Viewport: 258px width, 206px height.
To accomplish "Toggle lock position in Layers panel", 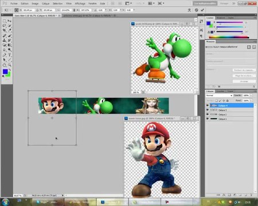I will click(224, 101).
